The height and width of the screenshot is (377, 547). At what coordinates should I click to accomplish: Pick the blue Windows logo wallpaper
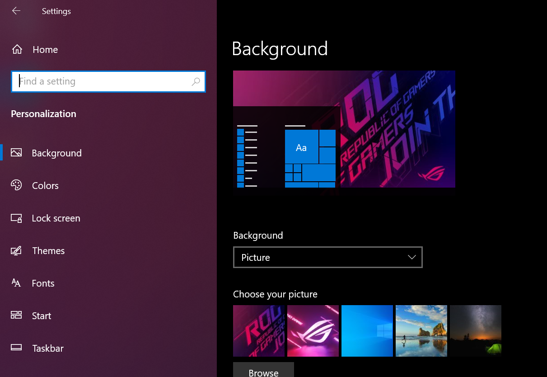point(367,331)
